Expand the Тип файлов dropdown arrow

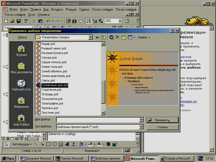click(x=141, y=127)
